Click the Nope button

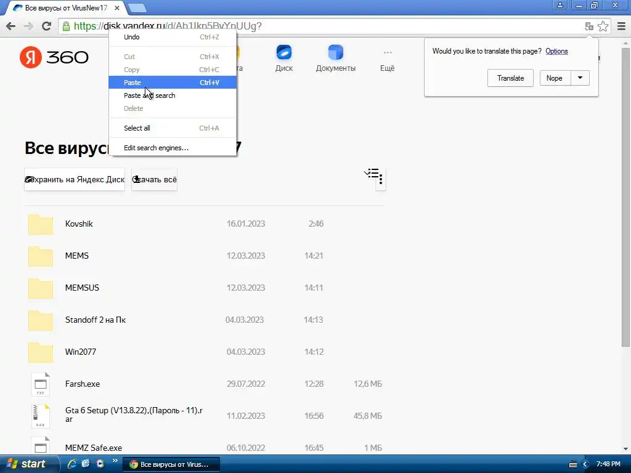click(555, 78)
